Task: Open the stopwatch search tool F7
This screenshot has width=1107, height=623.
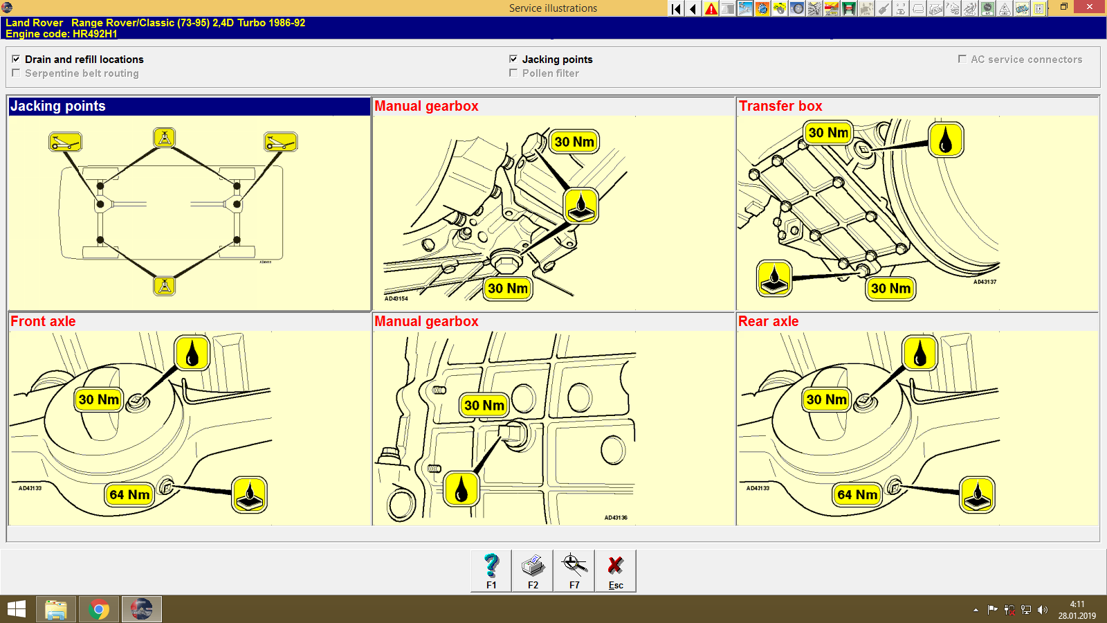Action: tap(574, 568)
